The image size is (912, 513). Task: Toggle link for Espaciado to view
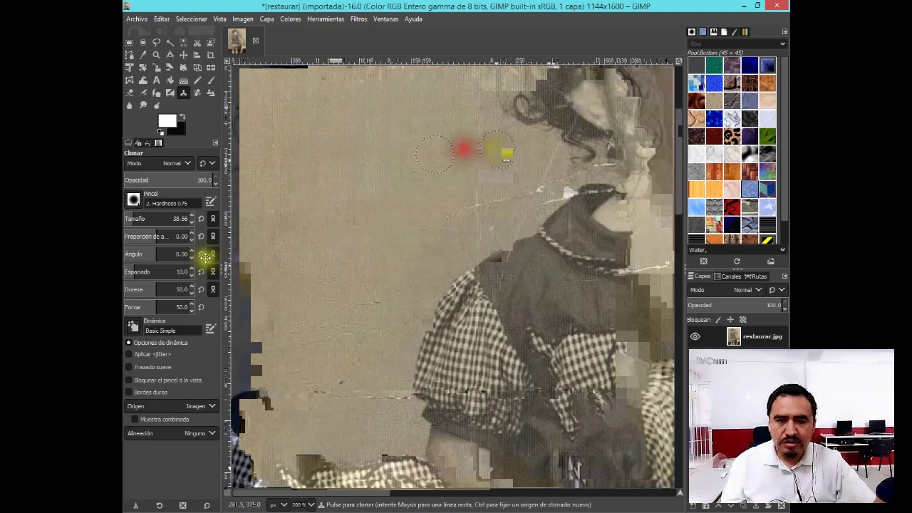212,271
